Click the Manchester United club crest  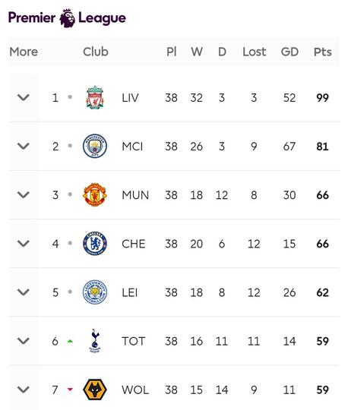(x=95, y=194)
